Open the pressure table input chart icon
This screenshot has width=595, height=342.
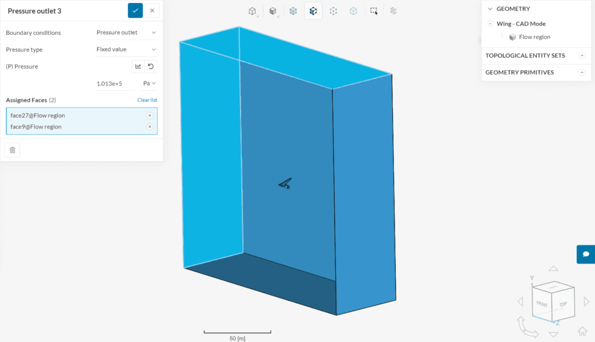[x=138, y=66]
